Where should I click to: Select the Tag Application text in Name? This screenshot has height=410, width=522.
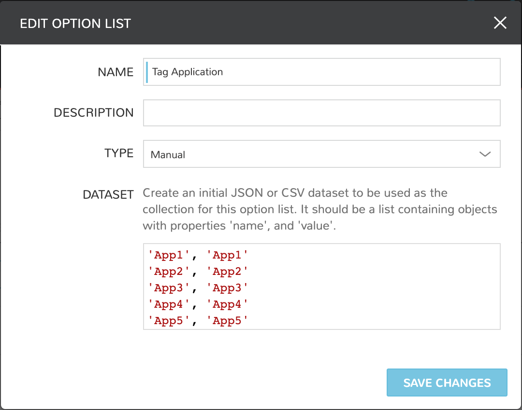click(x=187, y=71)
